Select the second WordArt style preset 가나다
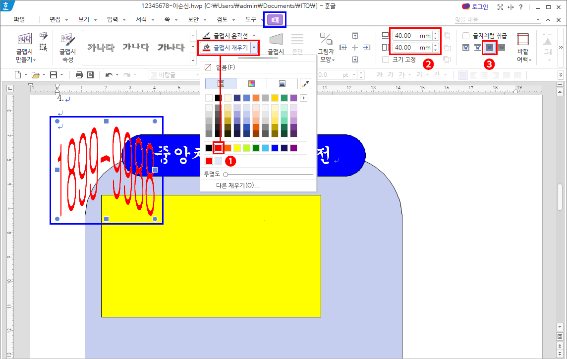567x359 pixels. pos(136,47)
